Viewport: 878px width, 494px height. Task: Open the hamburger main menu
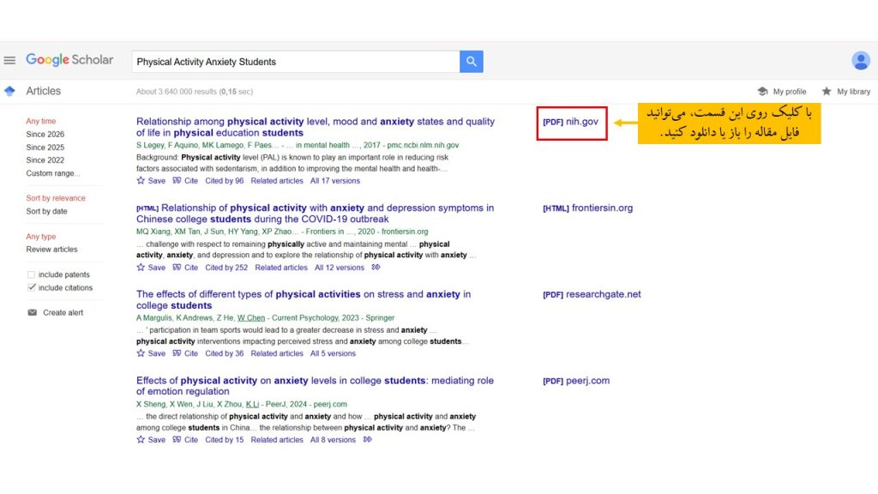pyautogui.click(x=9, y=61)
